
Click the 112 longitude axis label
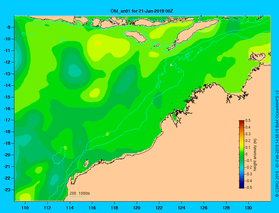pos(47,208)
